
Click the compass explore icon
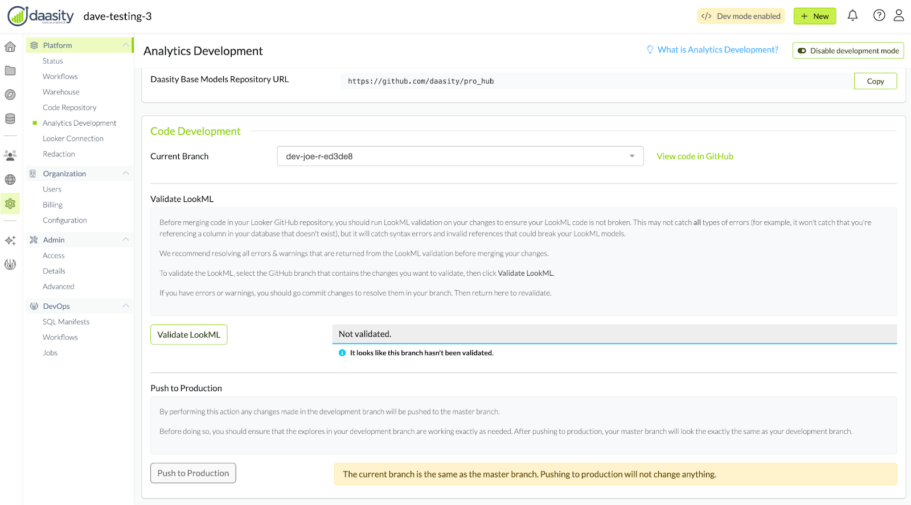point(10,94)
